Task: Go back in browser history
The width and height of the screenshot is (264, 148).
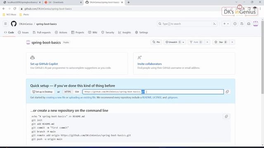Action: (4, 9)
